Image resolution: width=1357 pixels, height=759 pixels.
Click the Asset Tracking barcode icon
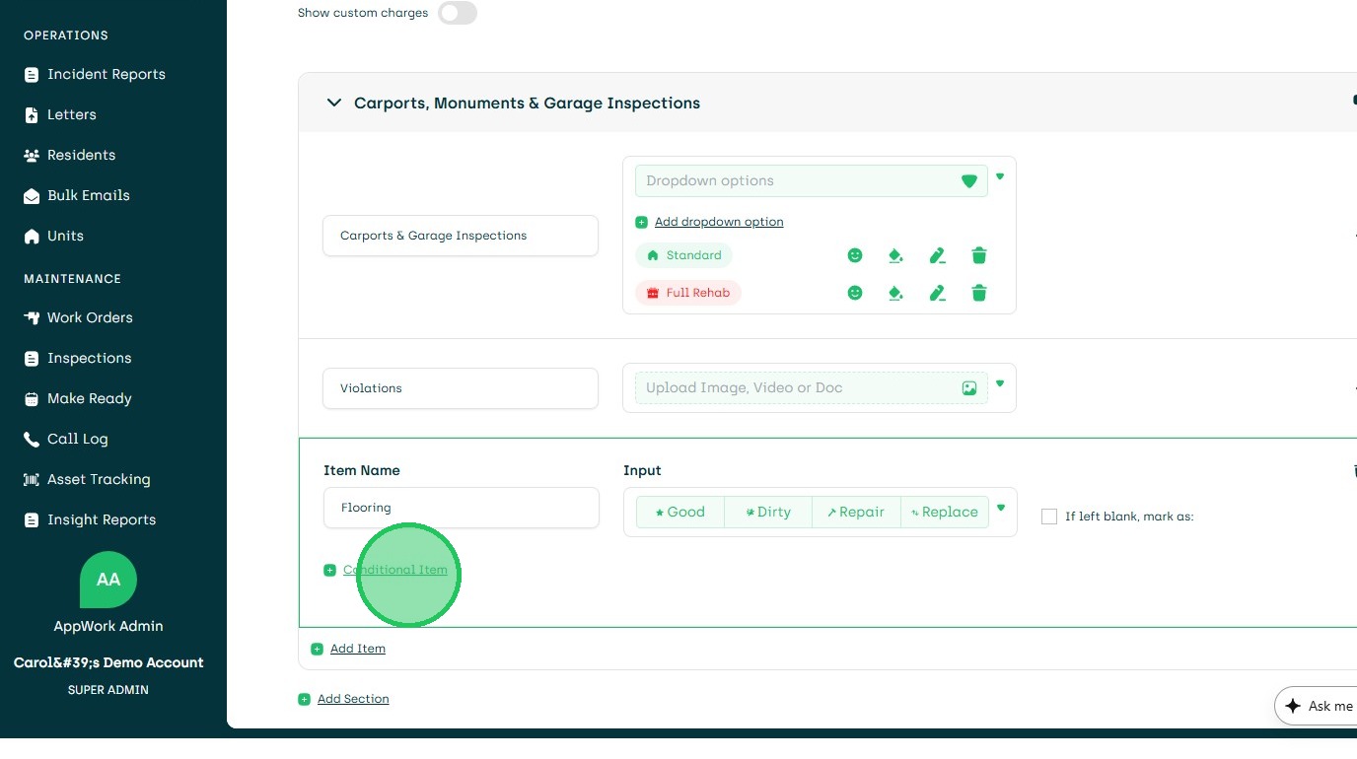tap(32, 480)
